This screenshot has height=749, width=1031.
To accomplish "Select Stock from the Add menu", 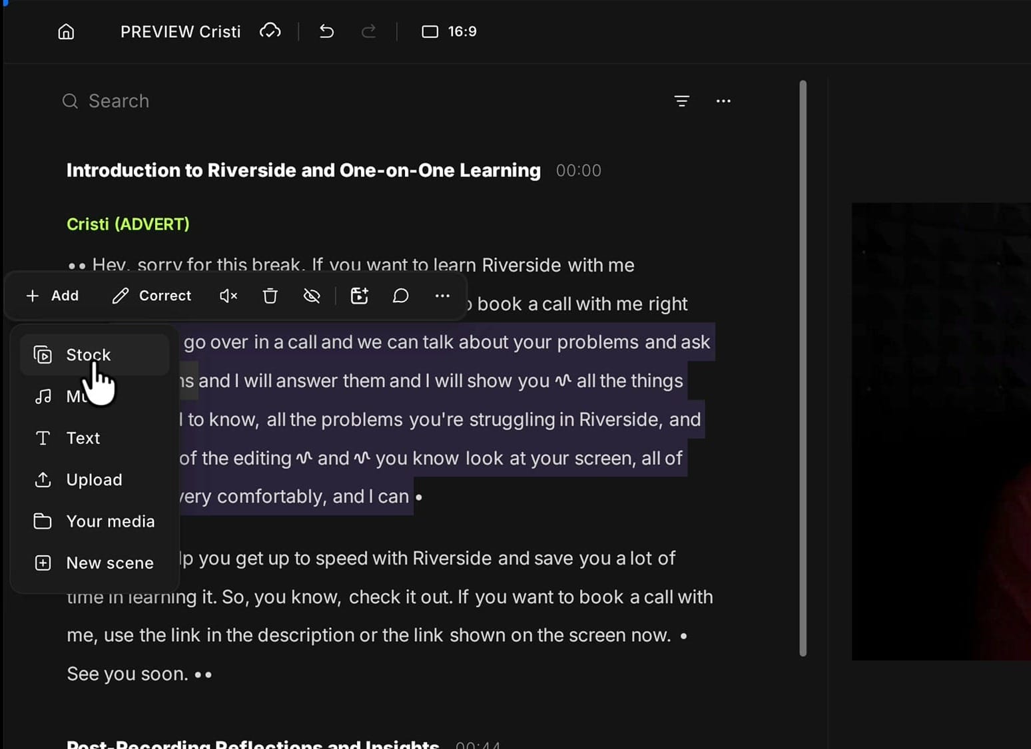I will [x=95, y=355].
